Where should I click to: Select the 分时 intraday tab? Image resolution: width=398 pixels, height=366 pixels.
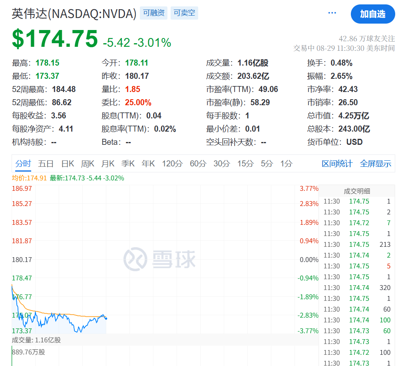point(24,163)
